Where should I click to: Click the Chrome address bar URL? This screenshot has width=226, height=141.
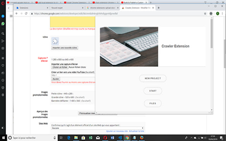[76, 13]
